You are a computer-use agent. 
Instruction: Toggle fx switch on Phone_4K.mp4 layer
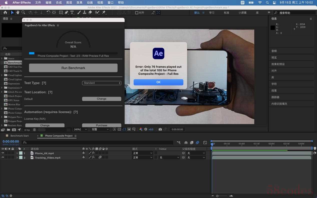coord(93,153)
